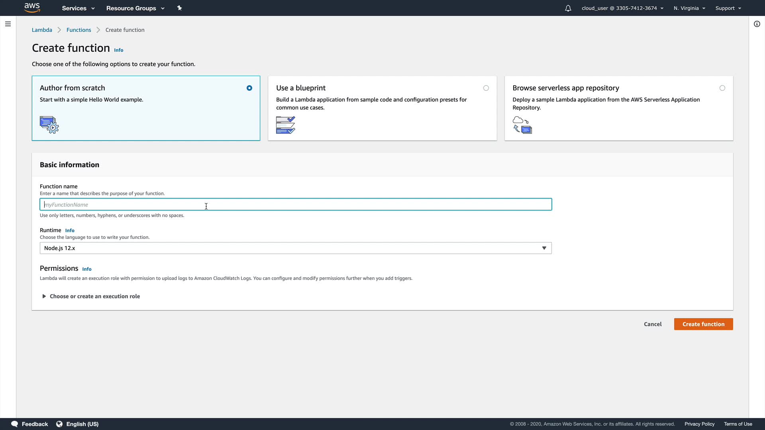Open the Services menu
This screenshot has width=765, height=430.
(78, 8)
